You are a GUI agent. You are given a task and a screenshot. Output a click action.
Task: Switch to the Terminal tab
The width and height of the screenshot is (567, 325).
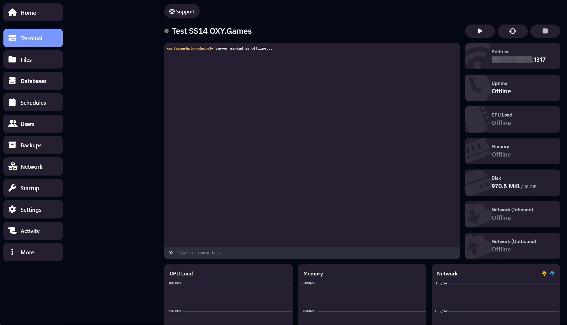pos(33,38)
